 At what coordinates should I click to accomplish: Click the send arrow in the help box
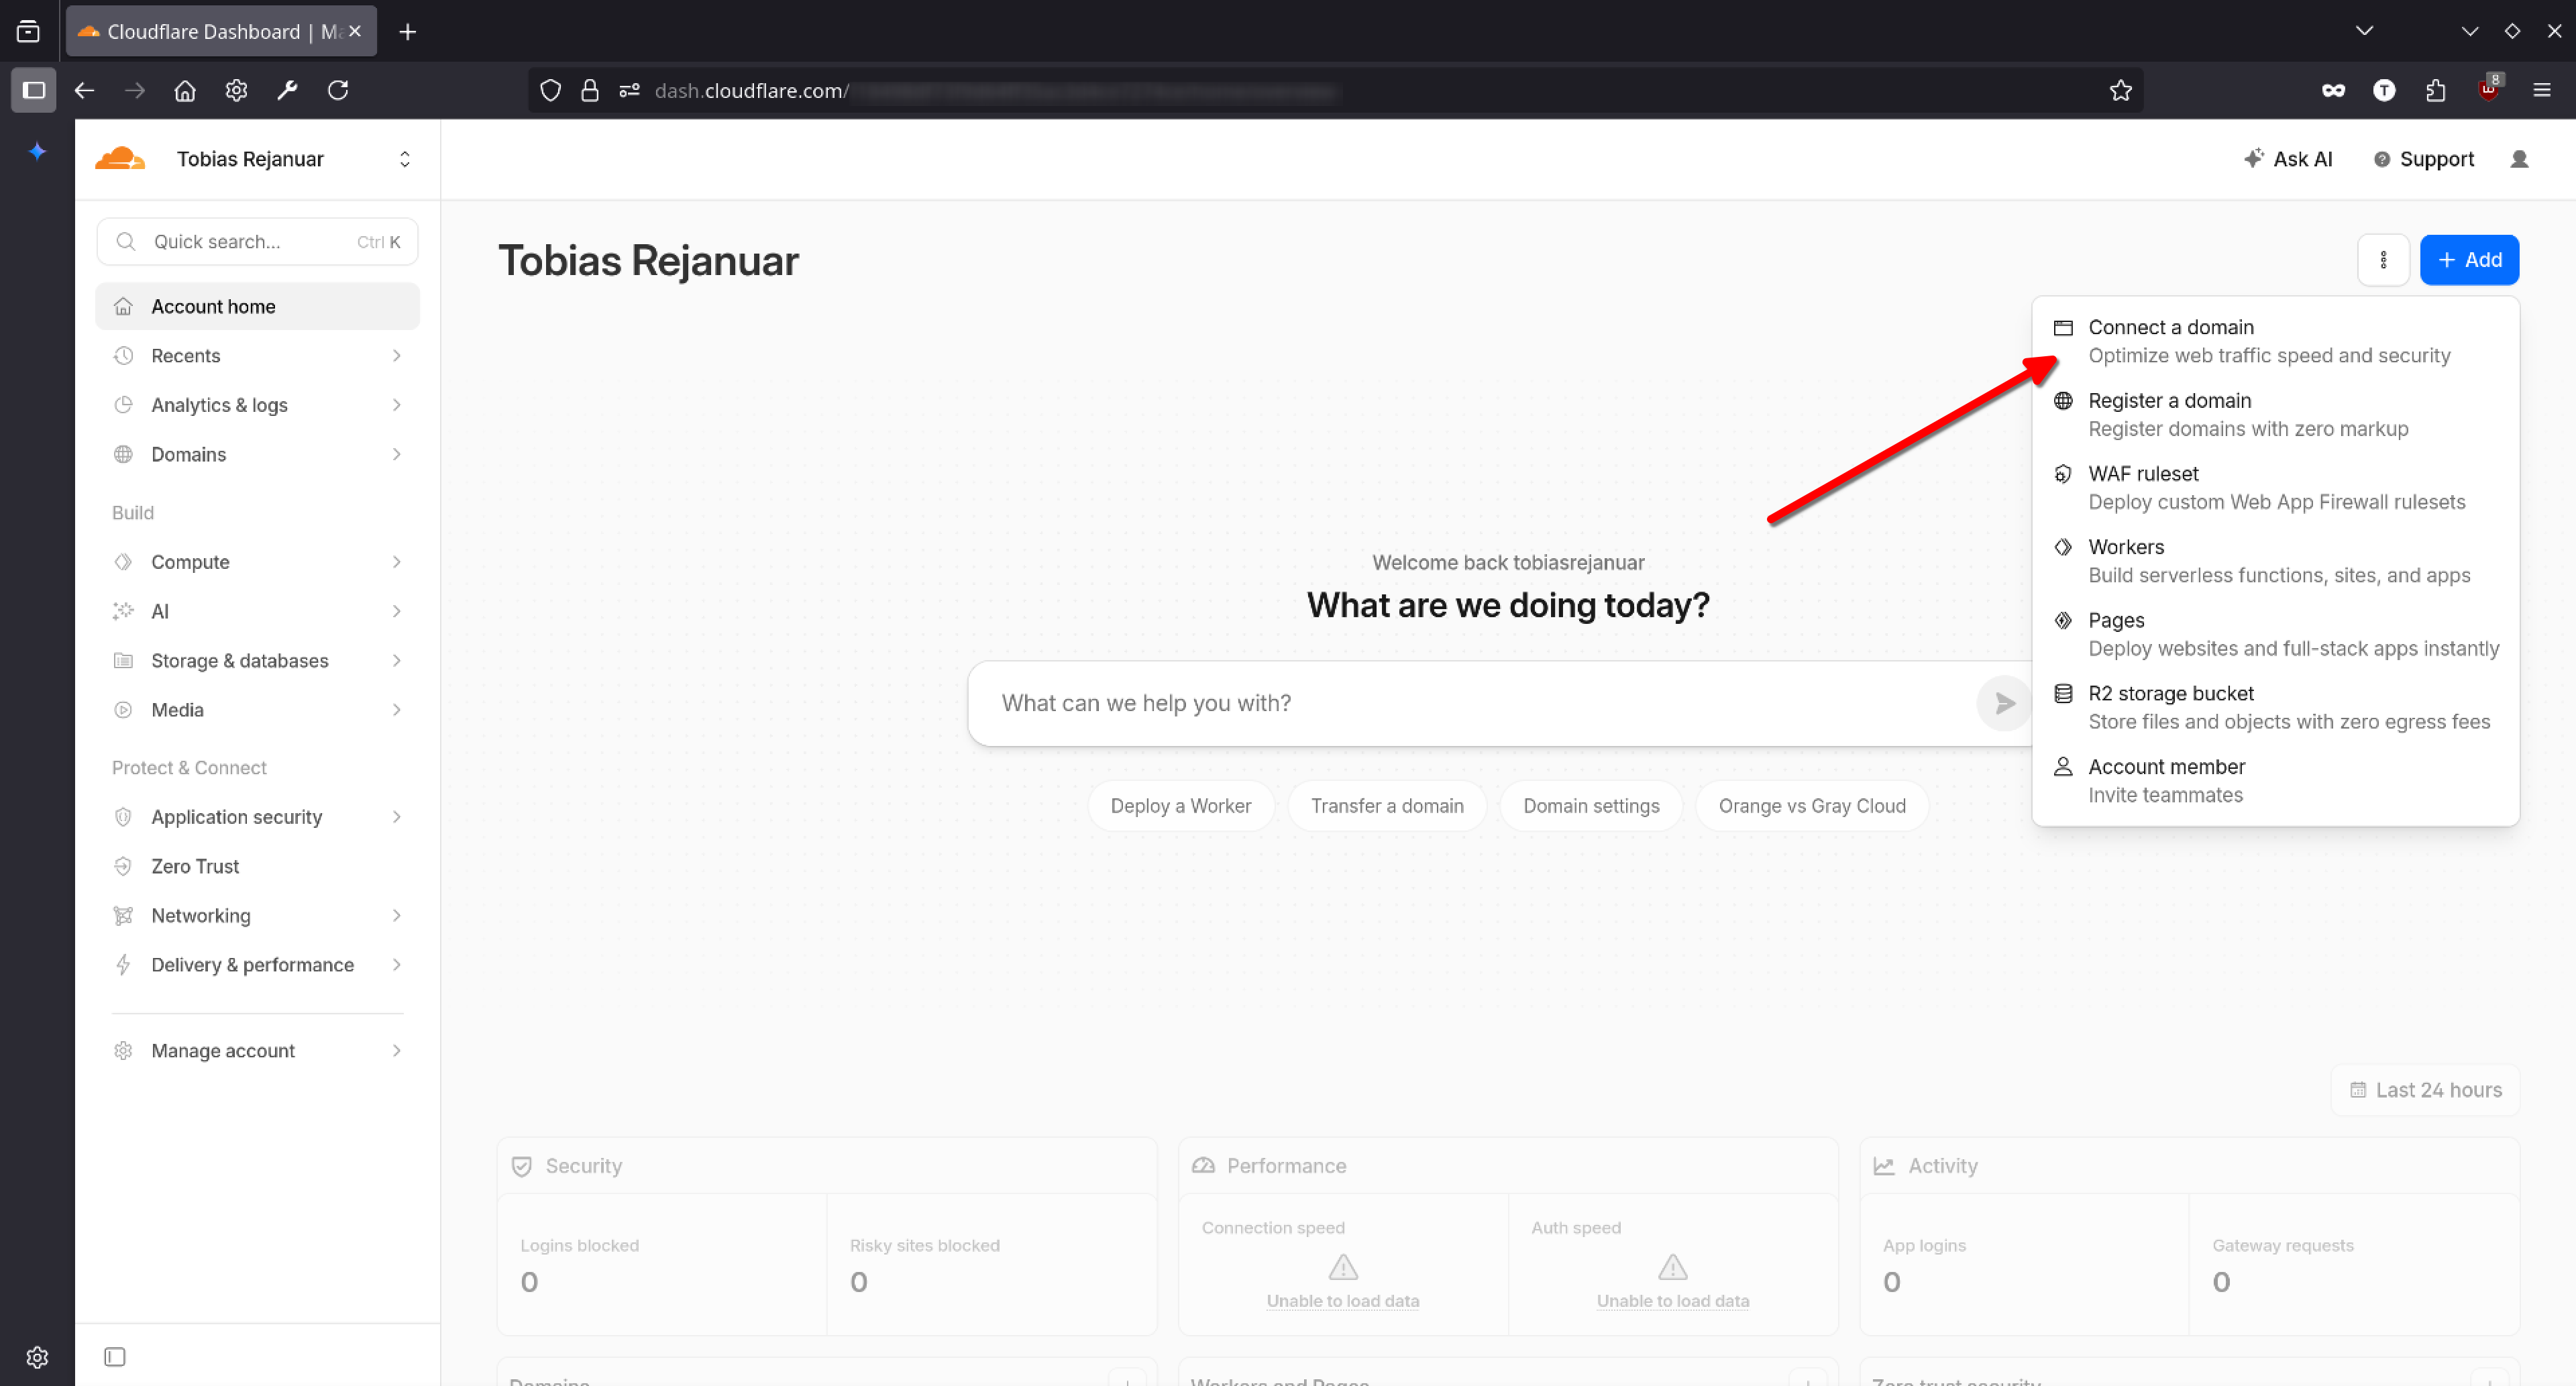click(2004, 703)
